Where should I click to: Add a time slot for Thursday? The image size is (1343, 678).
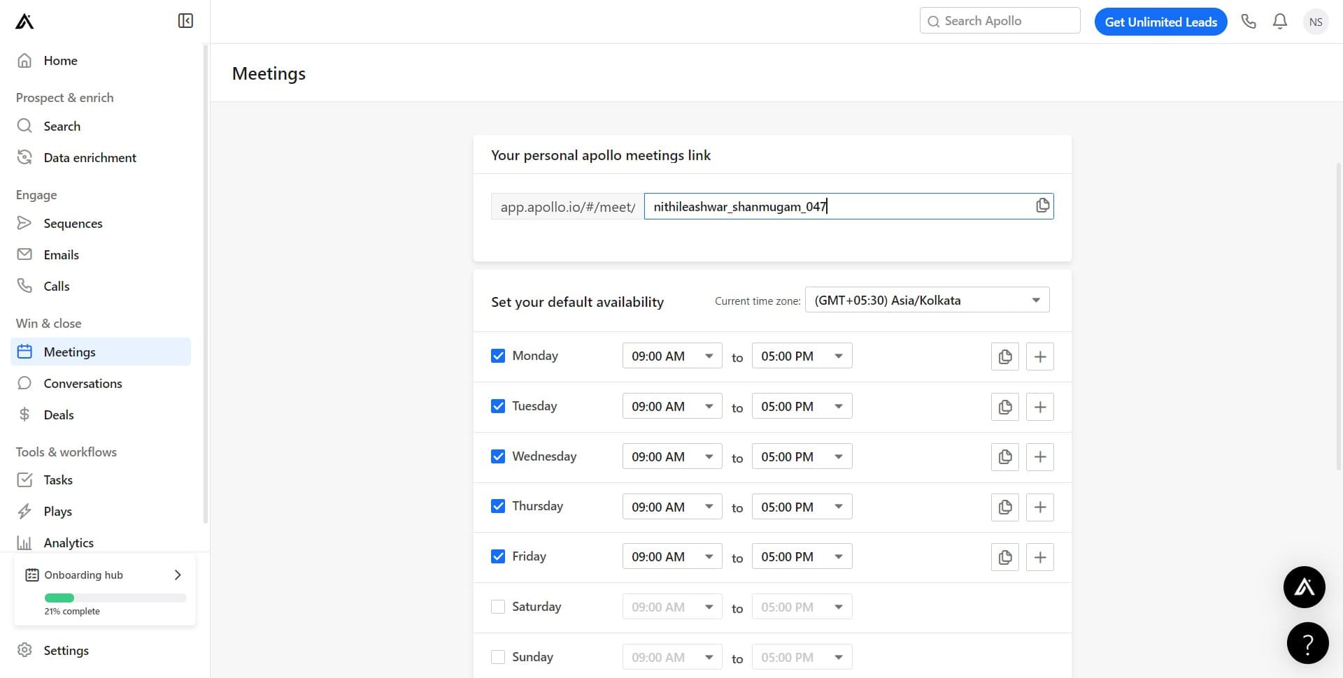click(1040, 507)
